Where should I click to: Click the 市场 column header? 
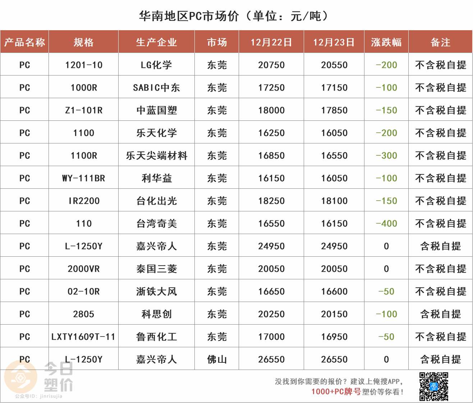[x=217, y=42]
